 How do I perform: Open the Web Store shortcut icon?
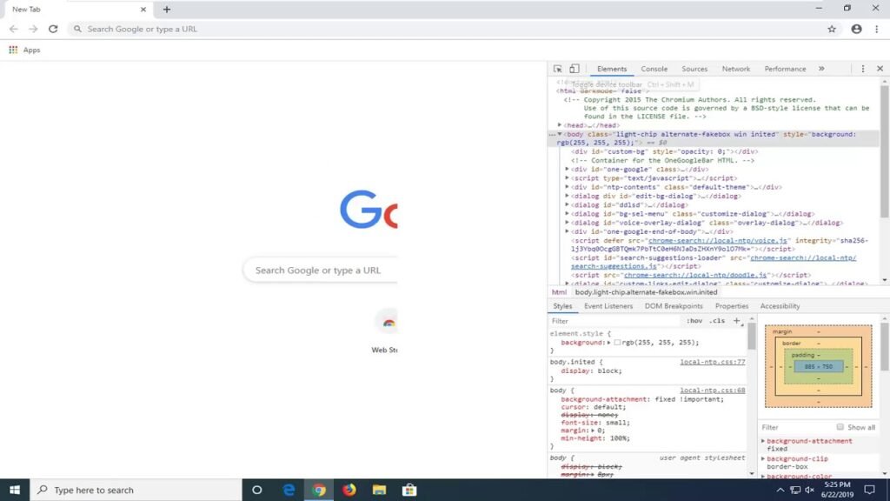[389, 322]
